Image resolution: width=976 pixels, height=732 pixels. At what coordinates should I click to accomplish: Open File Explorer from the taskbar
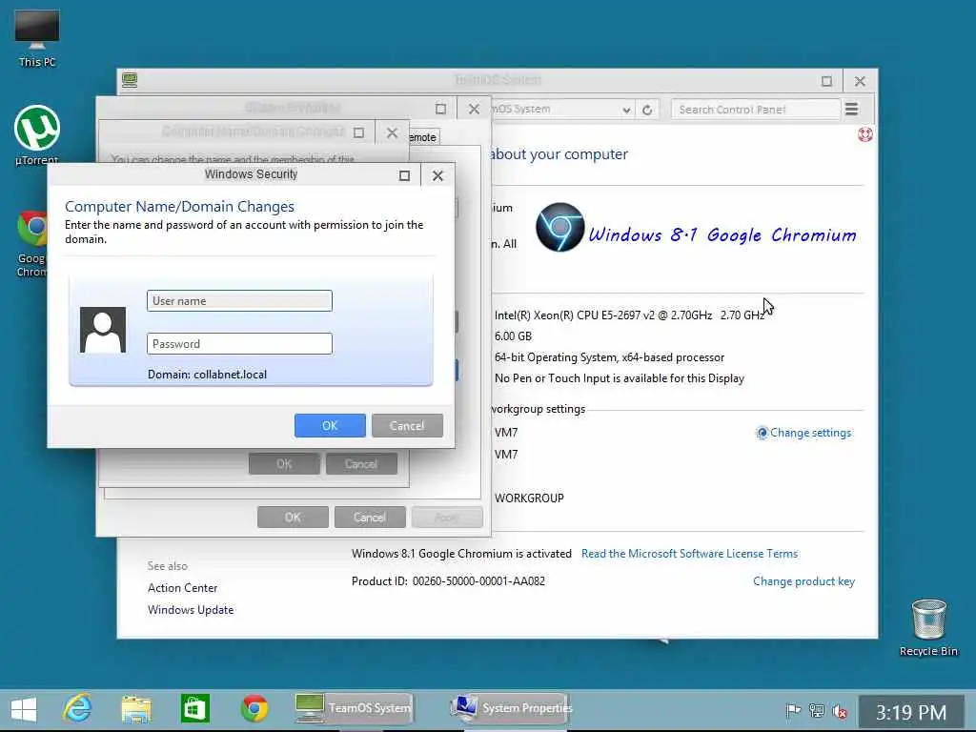tap(136, 709)
